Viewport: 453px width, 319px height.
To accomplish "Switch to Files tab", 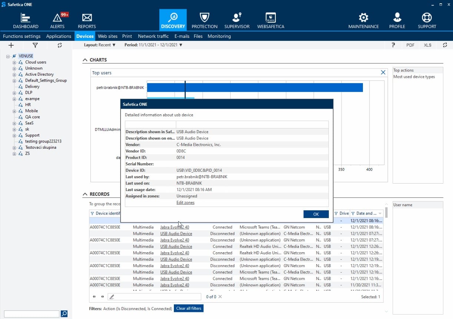I will click(x=198, y=36).
